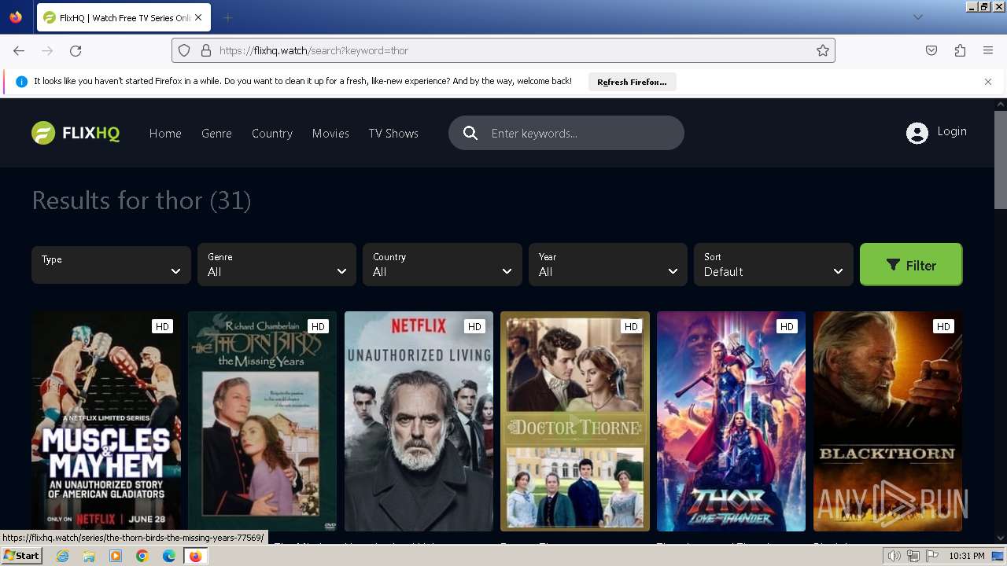Open the Save to Pocket icon
The image size is (1007, 566).
[x=931, y=50]
